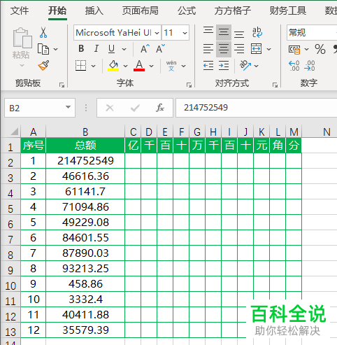Click the Cut scissors icon
The width and height of the screenshot is (337, 345).
point(43,32)
